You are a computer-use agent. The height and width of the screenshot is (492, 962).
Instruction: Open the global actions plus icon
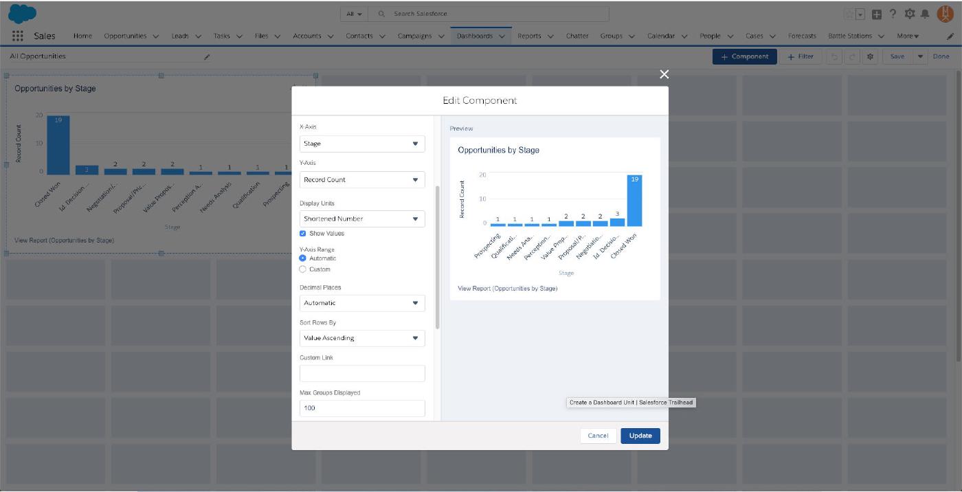pos(877,14)
